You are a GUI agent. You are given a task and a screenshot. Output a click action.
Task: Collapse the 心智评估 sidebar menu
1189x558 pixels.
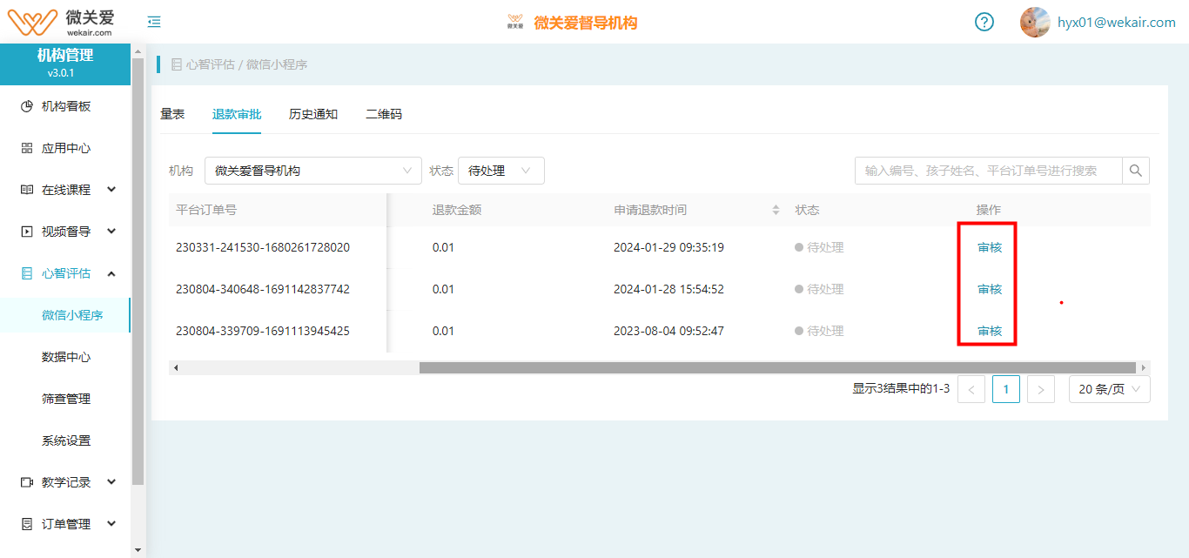click(x=68, y=273)
